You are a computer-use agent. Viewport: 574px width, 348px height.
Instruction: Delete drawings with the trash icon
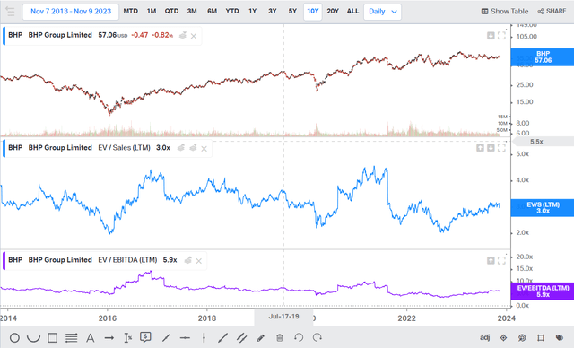pyautogui.click(x=279, y=338)
